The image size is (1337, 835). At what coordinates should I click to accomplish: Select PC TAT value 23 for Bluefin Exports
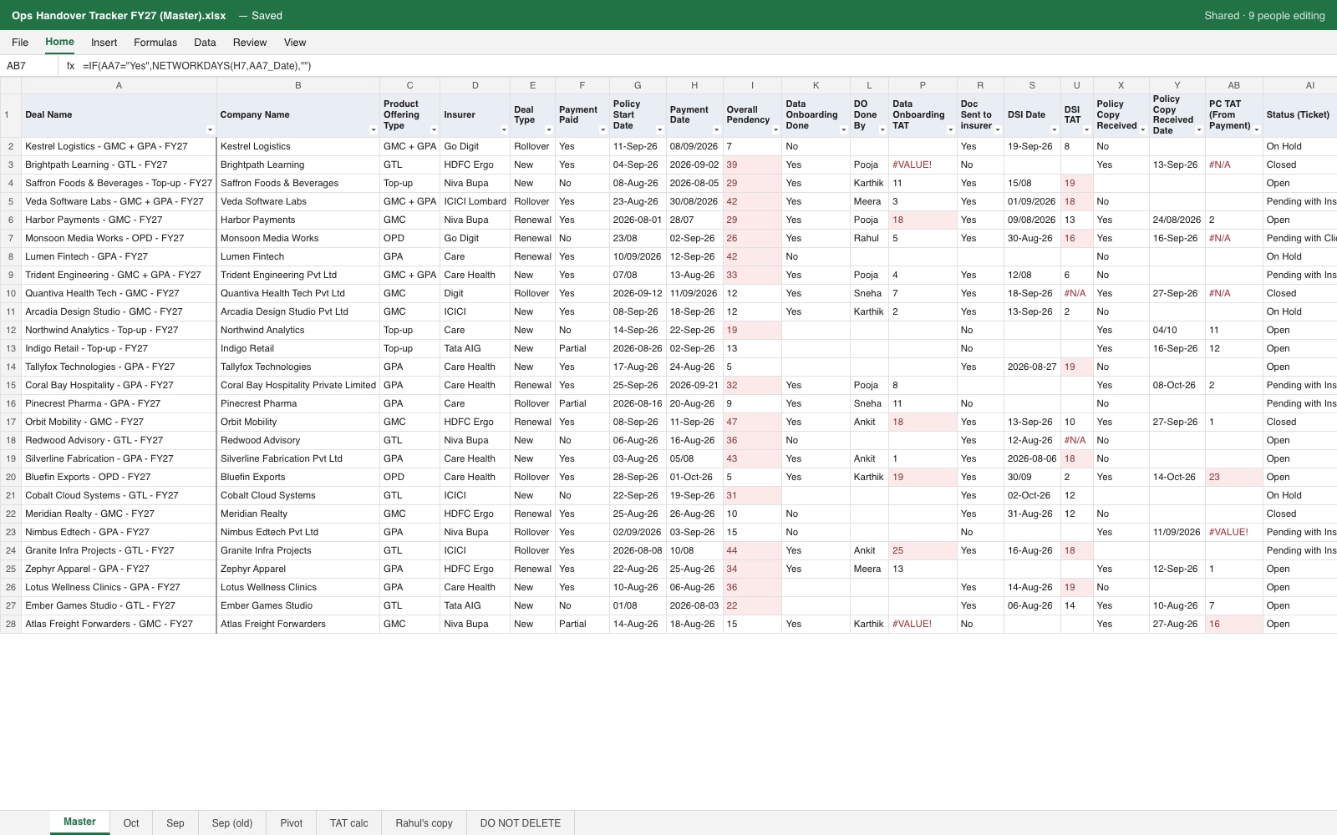tap(1233, 477)
